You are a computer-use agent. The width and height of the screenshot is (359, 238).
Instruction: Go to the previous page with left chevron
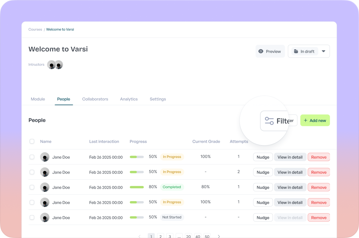140,236
